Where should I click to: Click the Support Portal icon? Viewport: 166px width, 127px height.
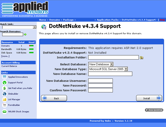tap(4, 83)
